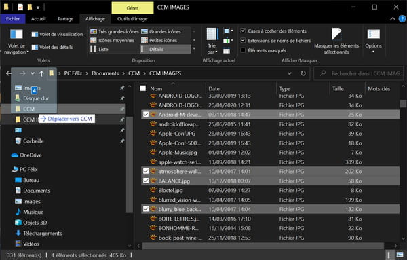Uncheck the blurry_blue_back... file checkbox
Viewport: 407px width, 260px height.
click(146, 209)
